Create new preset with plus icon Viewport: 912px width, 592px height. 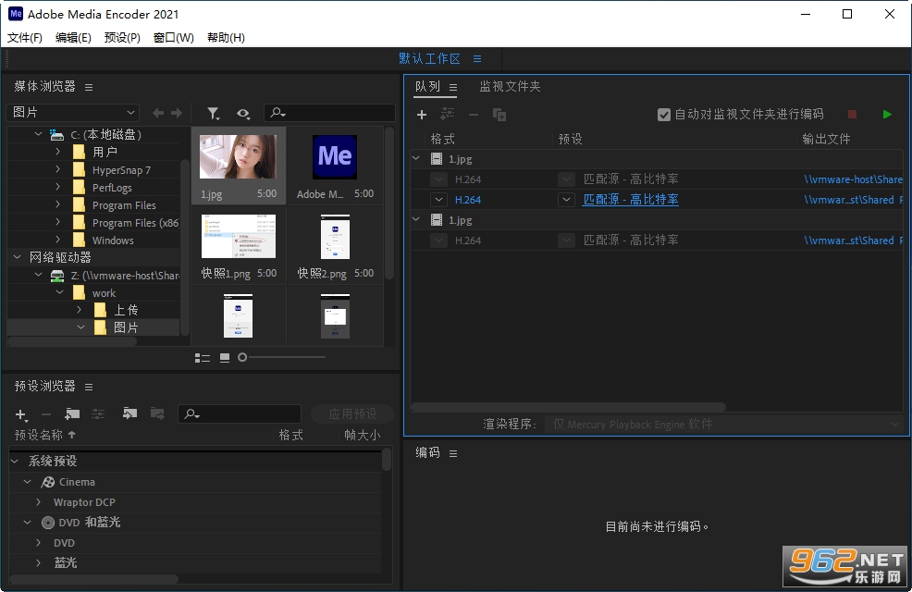point(20,414)
